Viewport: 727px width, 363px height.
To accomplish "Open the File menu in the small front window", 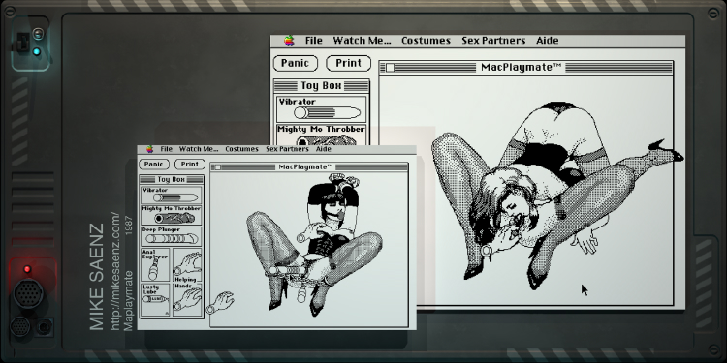I will coord(166,149).
